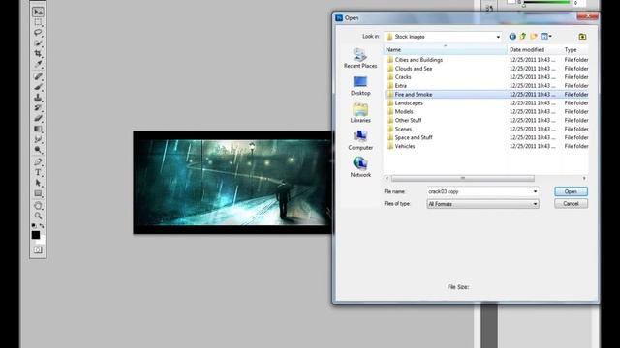The width and height of the screenshot is (620, 348).
Task: Select the Zoom magnifier tool
Action: point(38,216)
